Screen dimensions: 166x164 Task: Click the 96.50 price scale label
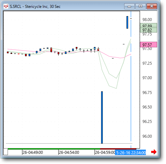[147, 107]
